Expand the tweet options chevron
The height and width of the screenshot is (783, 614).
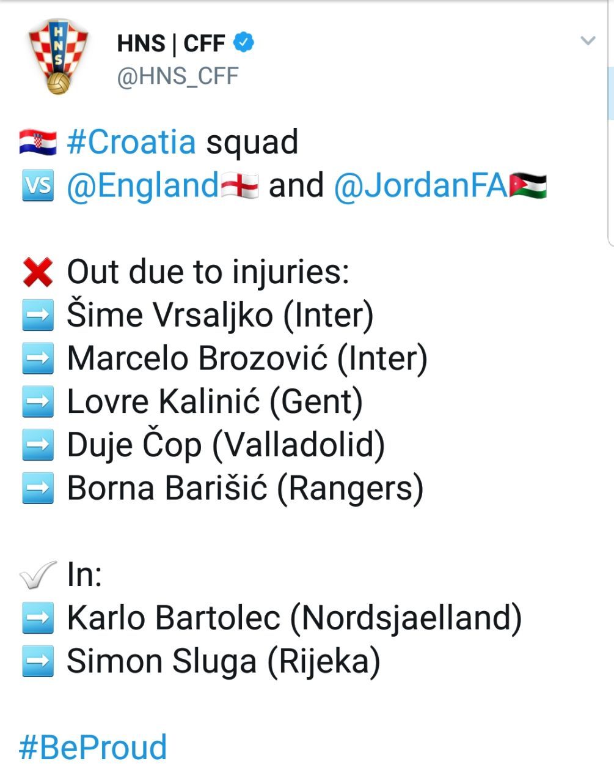(x=588, y=41)
